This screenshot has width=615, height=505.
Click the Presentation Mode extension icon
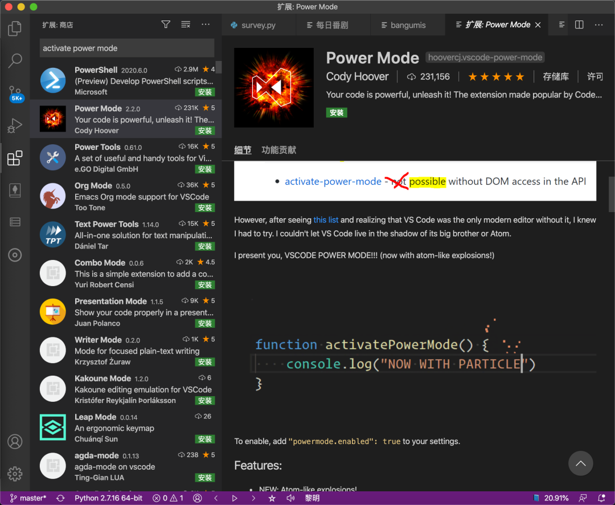pyautogui.click(x=52, y=312)
